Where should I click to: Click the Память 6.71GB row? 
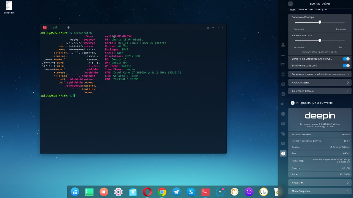(320, 168)
